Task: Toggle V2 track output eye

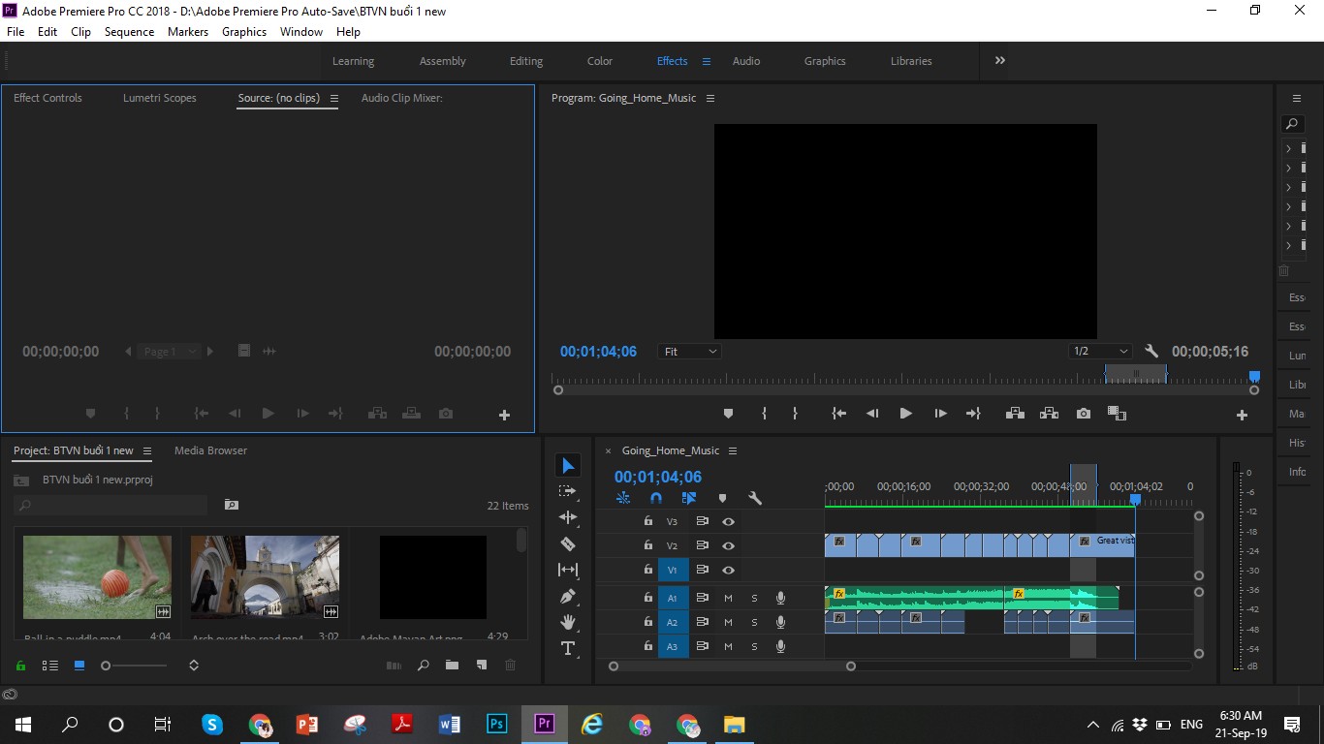Action: tap(728, 545)
